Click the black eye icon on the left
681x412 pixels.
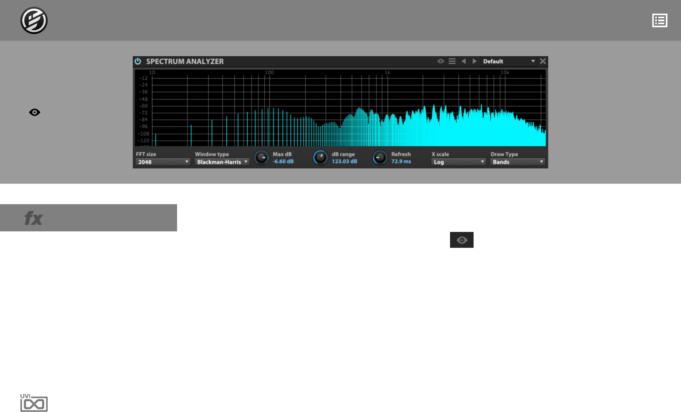coord(35,112)
